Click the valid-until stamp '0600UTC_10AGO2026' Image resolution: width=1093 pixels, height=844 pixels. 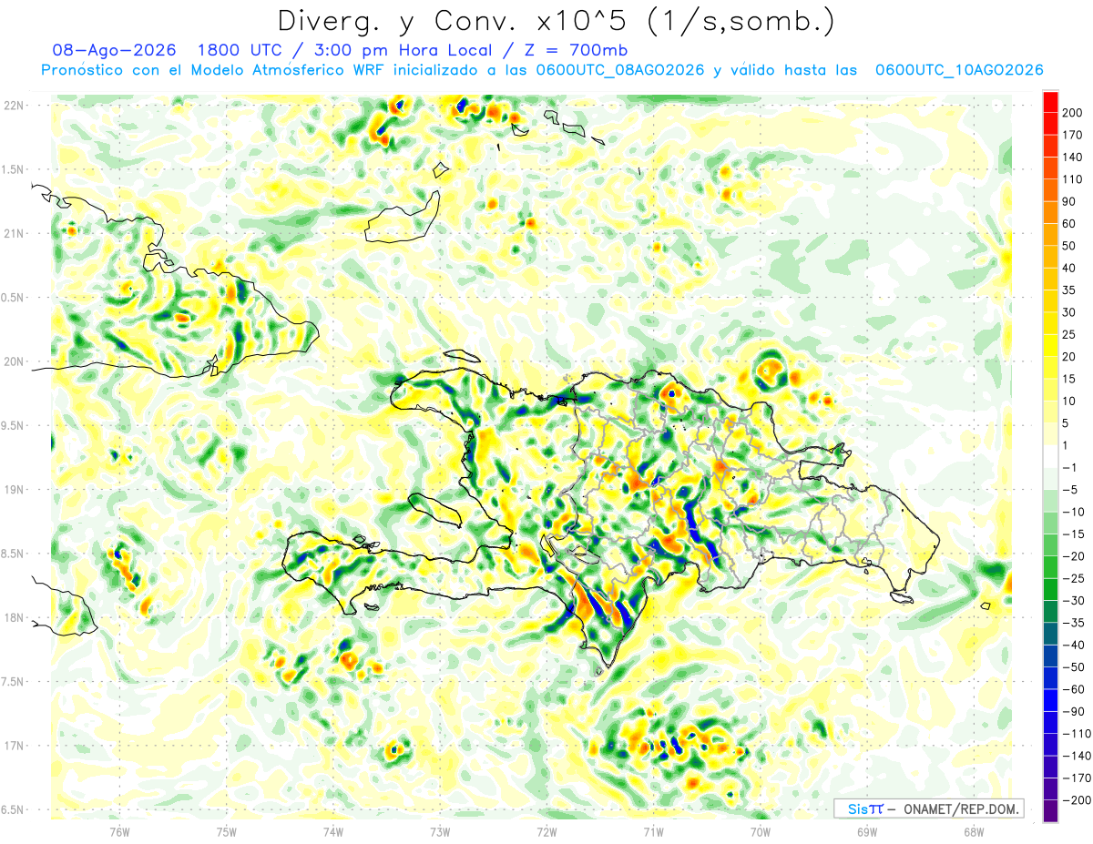pyautogui.click(x=959, y=70)
